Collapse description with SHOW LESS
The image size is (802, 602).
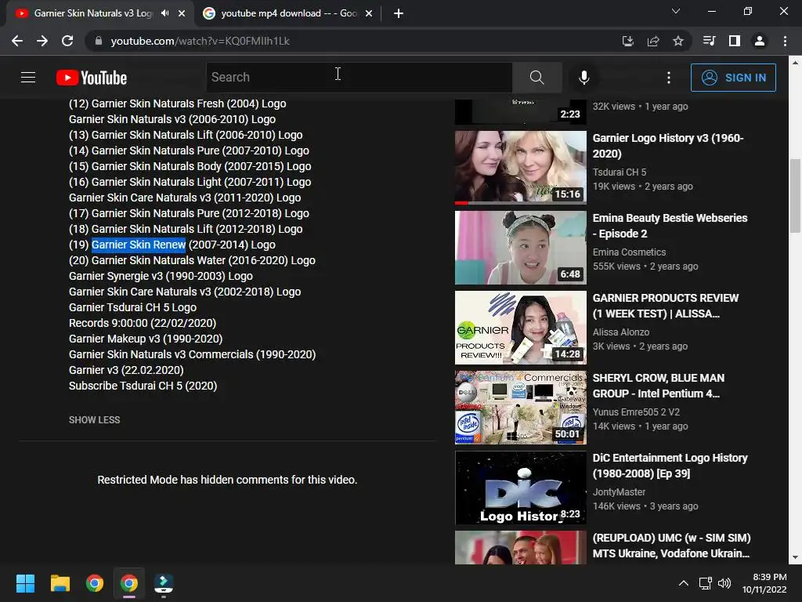(95, 420)
